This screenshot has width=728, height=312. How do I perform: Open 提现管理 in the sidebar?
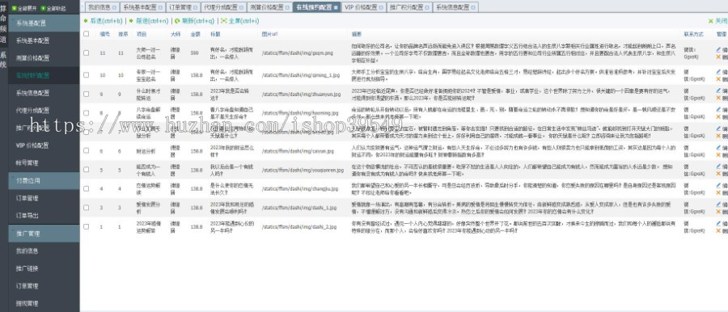[27, 304]
